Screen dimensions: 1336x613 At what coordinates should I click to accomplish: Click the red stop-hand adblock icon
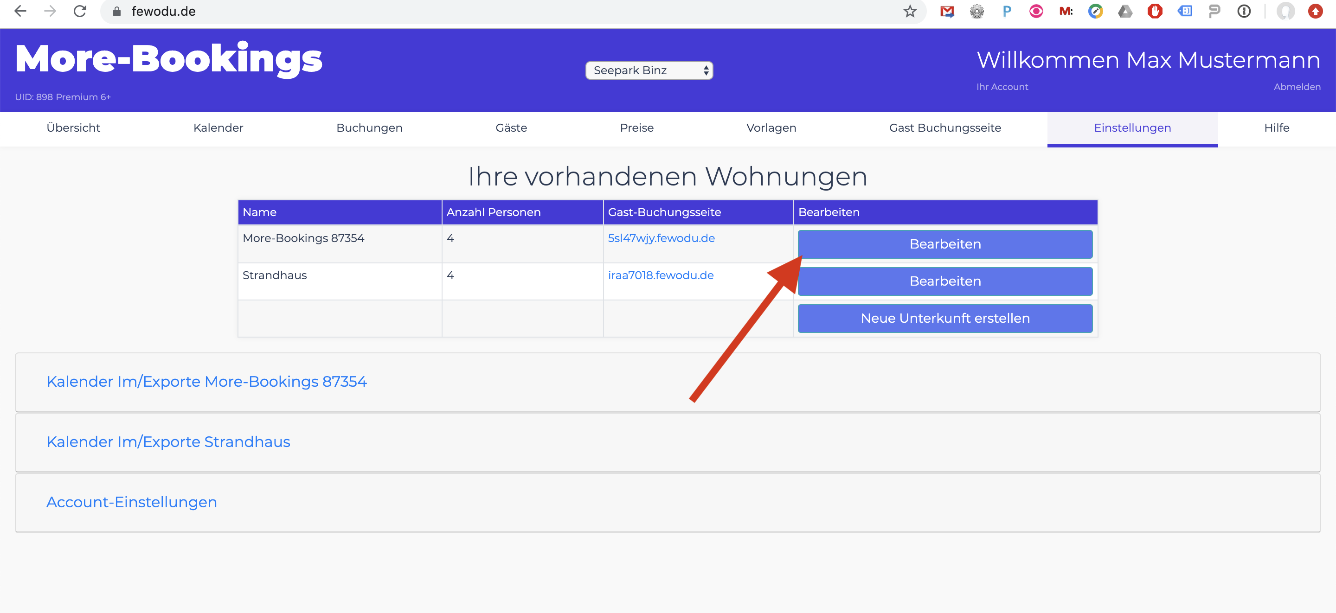[1155, 11]
